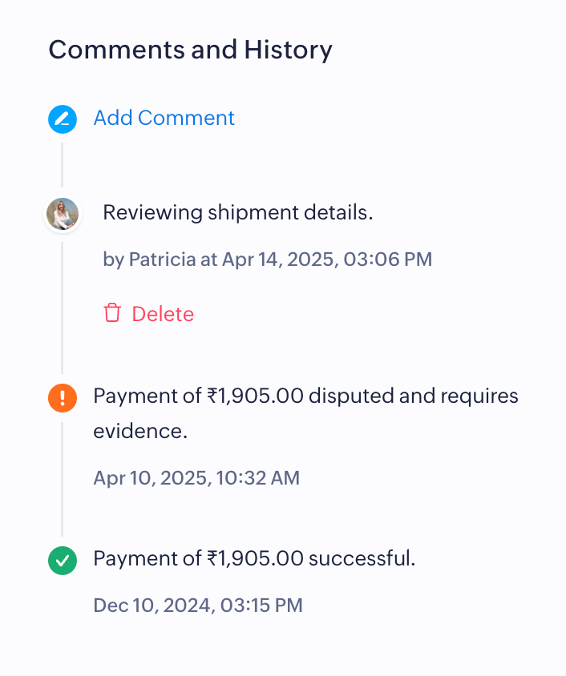Click the timeline connector below Patricia's avatar
The height and width of the screenshot is (676, 566).
(63, 308)
